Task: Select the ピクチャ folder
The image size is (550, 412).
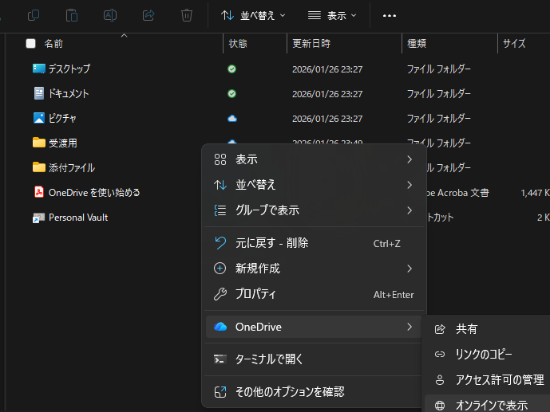Action: pyautogui.click(x=62, y=118)
